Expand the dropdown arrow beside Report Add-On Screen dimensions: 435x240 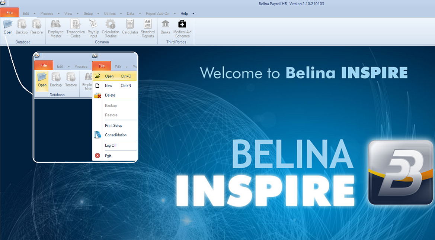175,14
